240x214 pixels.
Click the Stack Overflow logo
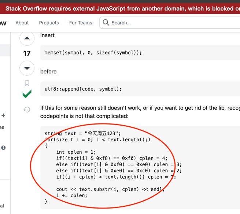click(x=3, y=23)
